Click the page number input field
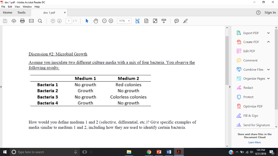Screen dimensions: 278x156 [x=69, y=21]
